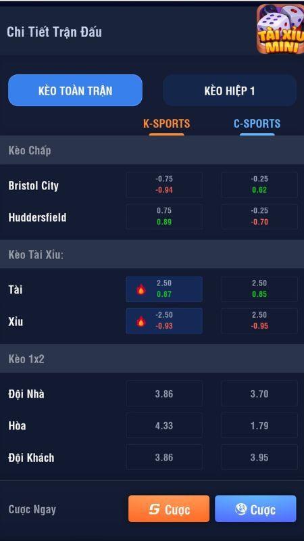Click the S logo on orange Cược button
The width and height of the screenshot is (304, 541).
point(155,509)
